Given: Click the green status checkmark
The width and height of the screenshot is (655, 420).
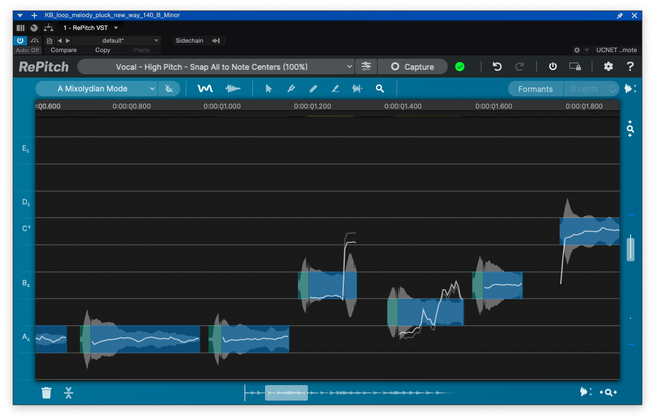Looking at the screenshot, I should tap(460, 67).
